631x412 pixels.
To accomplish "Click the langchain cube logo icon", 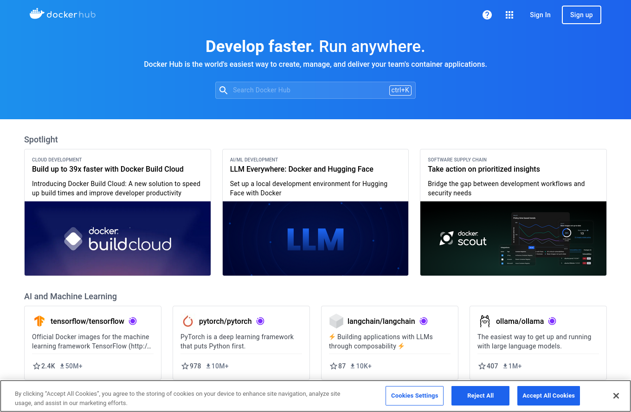I will [336, 321].
